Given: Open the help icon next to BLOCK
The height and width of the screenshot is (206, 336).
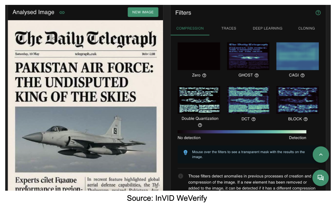Looking at the screenshot, I should tap(306, 119).
